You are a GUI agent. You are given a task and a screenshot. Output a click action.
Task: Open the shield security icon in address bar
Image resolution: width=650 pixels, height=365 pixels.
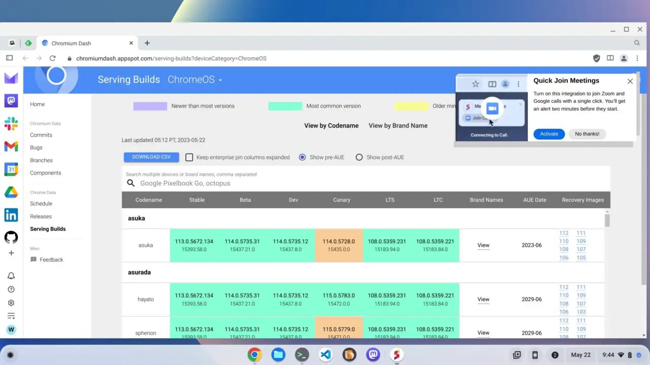[597, 58]
